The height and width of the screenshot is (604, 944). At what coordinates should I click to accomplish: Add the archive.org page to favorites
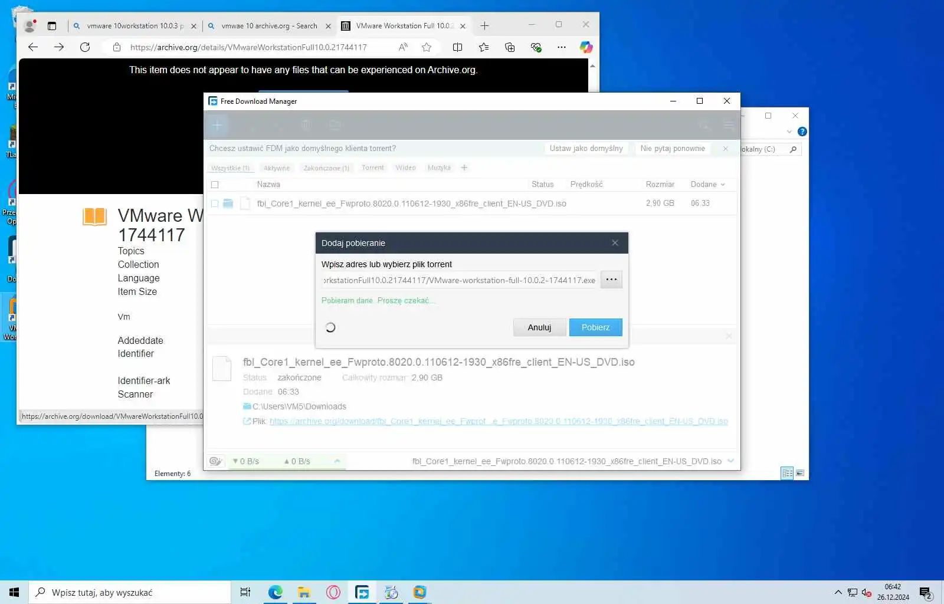point(427,47)
